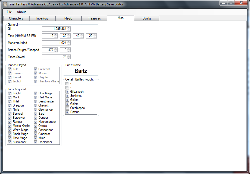
Task: Uncheck the Necromancer job
Action: pyautogui.click(x=35, y=122)
